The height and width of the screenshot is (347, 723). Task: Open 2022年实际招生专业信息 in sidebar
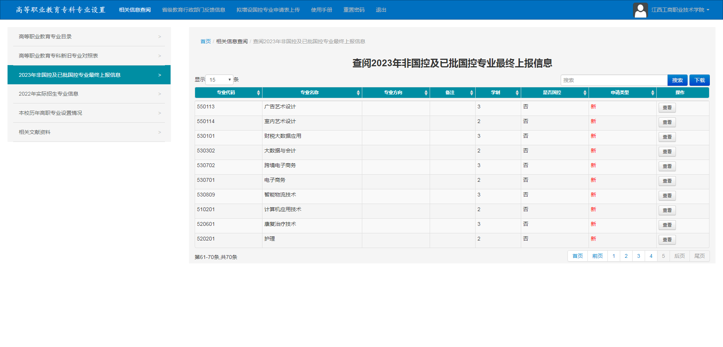coord(89,94)
